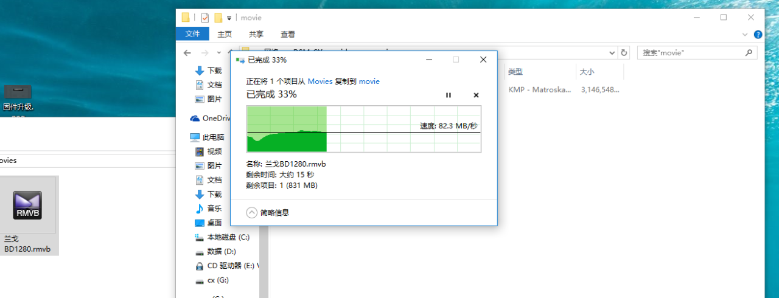The image size is (779, 298).
Task: Select OneDrive in navigation pane
Action: [211, 118]
